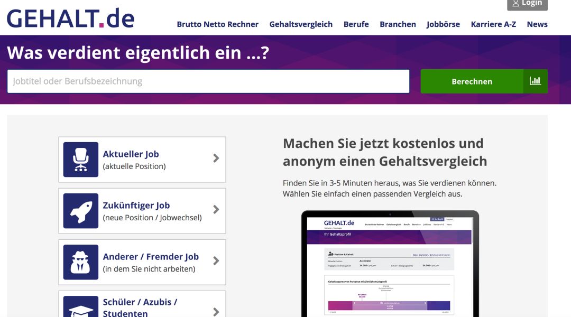Image resolution: width=571 pixels, height=317 pixels.
Task: Click the bar chart icon beside Berechnen
Action: point(535,81)
